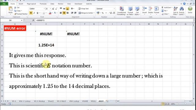Screen dimensions: 196x110
Task: Click the Decrease Indent icon
Action: 72,13
